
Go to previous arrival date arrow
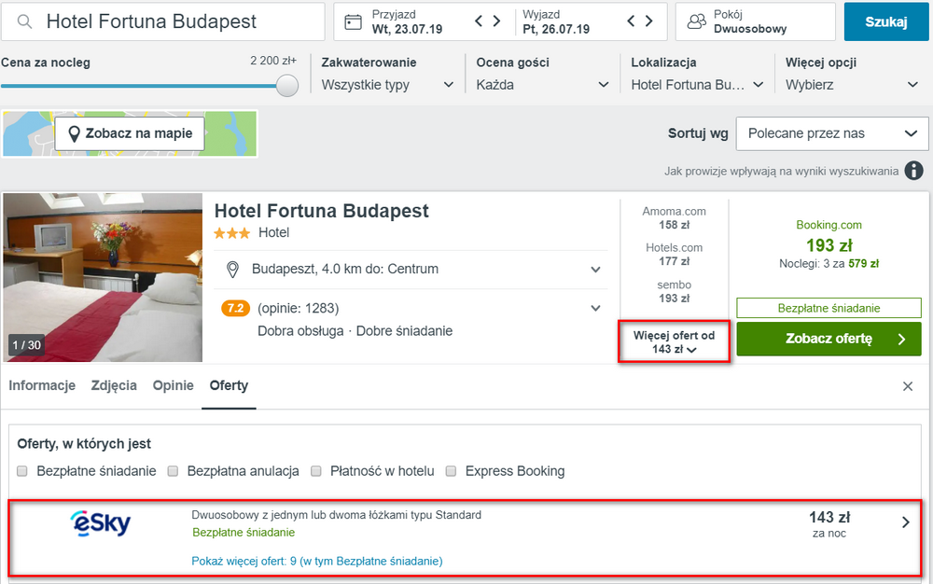pyautogui.click(x=479, y=21)
